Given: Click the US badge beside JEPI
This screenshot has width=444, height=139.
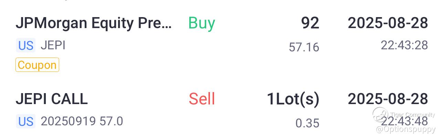Looking at the screenshot, I should pyautogui.click(x=25, y=46).
